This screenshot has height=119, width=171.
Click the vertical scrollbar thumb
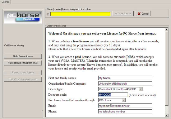(x=167, y=68)
